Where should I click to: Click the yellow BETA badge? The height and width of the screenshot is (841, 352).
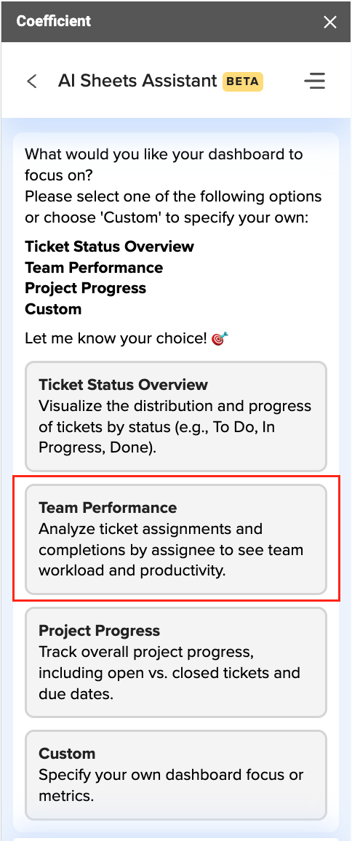pyautogui.click(x=243, y=81)
